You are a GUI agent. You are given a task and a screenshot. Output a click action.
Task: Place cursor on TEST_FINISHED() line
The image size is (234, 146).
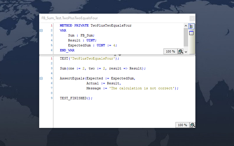pyautogui.click(x=76, y=98)
